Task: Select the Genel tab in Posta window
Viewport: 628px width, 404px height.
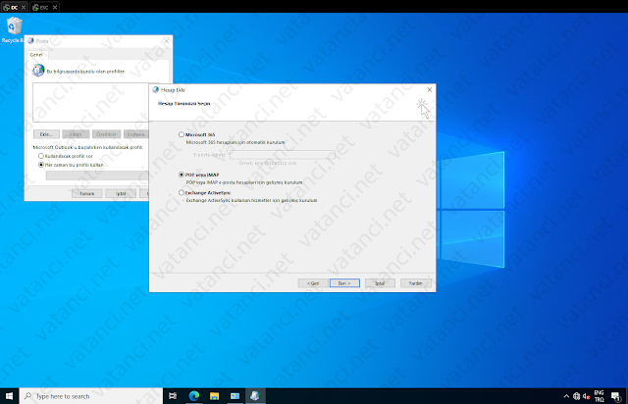Action: point(36,55)
